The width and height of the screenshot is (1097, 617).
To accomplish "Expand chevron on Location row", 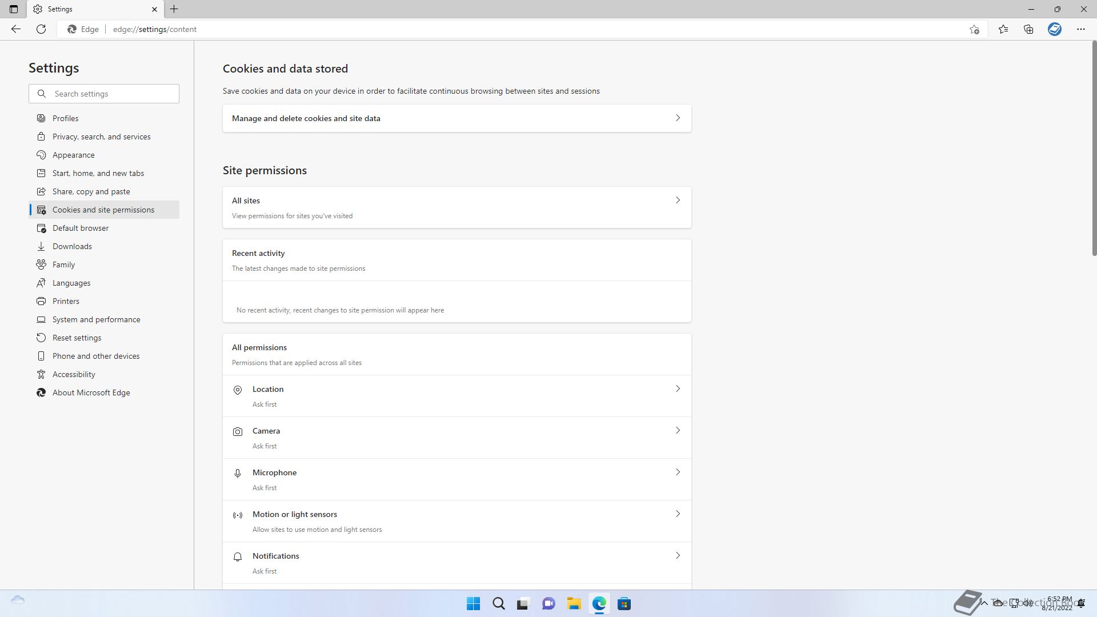I will tap(678, 389).
